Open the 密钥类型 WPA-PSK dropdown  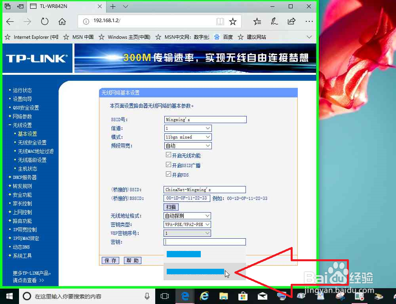187,224
